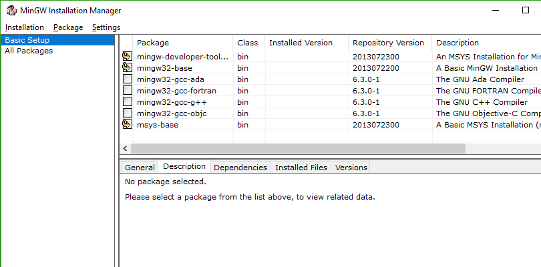The width and height of the screenshot is (541, 267).
Task: Sort list by Class column header
Action: pyautogui.click(x=247, y=43)
